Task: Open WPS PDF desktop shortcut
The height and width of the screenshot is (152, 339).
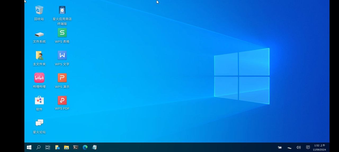Action: pos(62,101)
